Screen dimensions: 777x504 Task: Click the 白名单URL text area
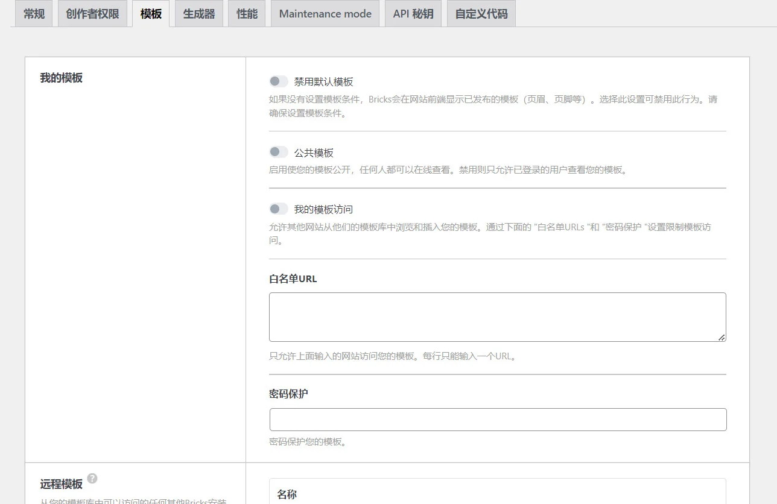pos(497,317)
